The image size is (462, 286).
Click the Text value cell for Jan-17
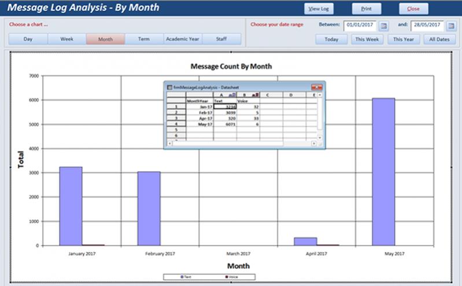pos(225,107)
